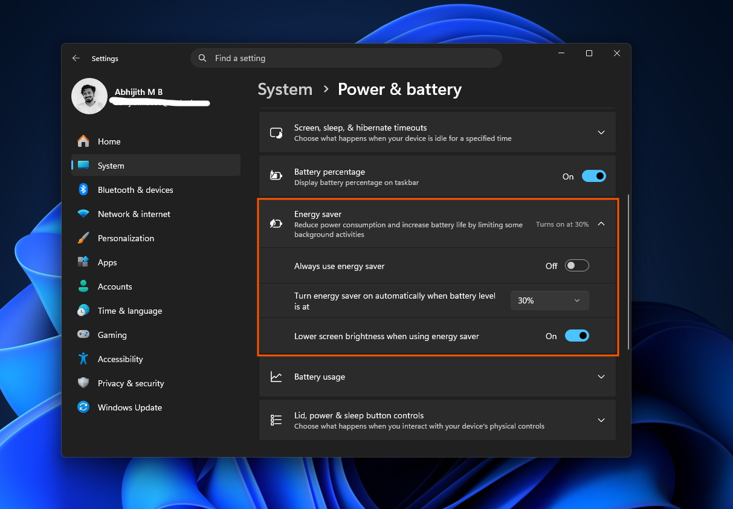
Task: Open Network & internet settings
Action: (156, 214)
